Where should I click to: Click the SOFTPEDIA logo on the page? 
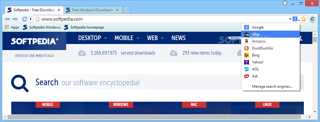point(34,41)
